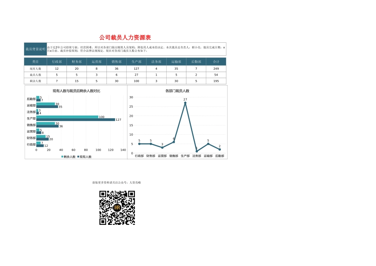Screen dimensions: 376x266
Task: Select the 现有人数 row label
Action: coord(35,69)
